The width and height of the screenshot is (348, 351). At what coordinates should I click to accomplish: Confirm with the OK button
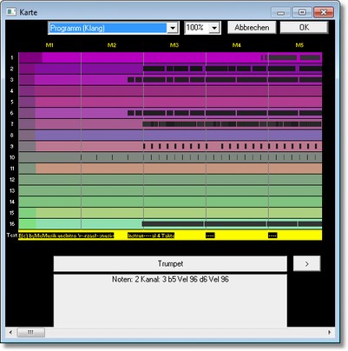304,28
